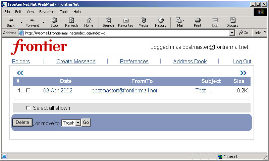
Task: Click the Internet Explorer title bar icon
Action: 4,4
